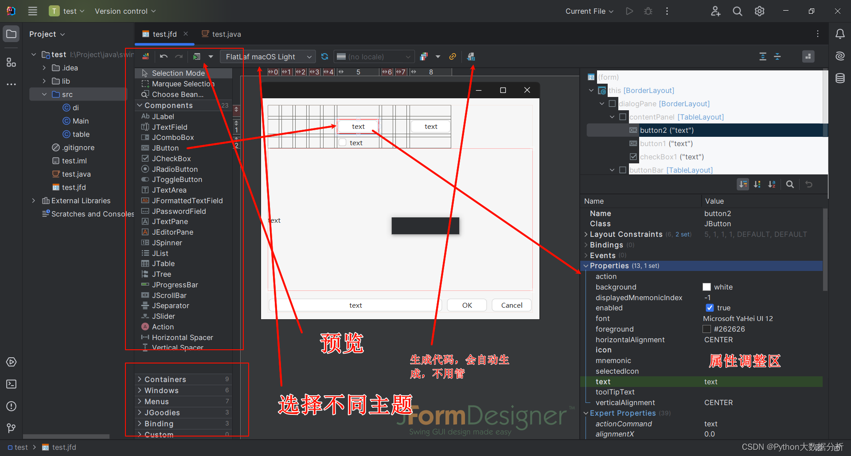
Task: Click the Generate Java code icon
Action: point(471,57)
